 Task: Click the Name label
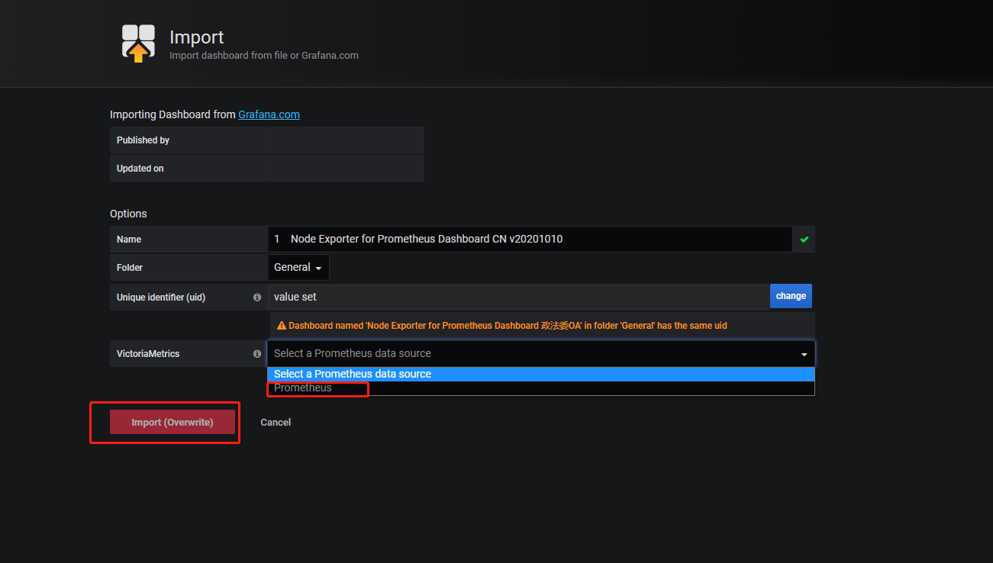click(x=129, y=240)
